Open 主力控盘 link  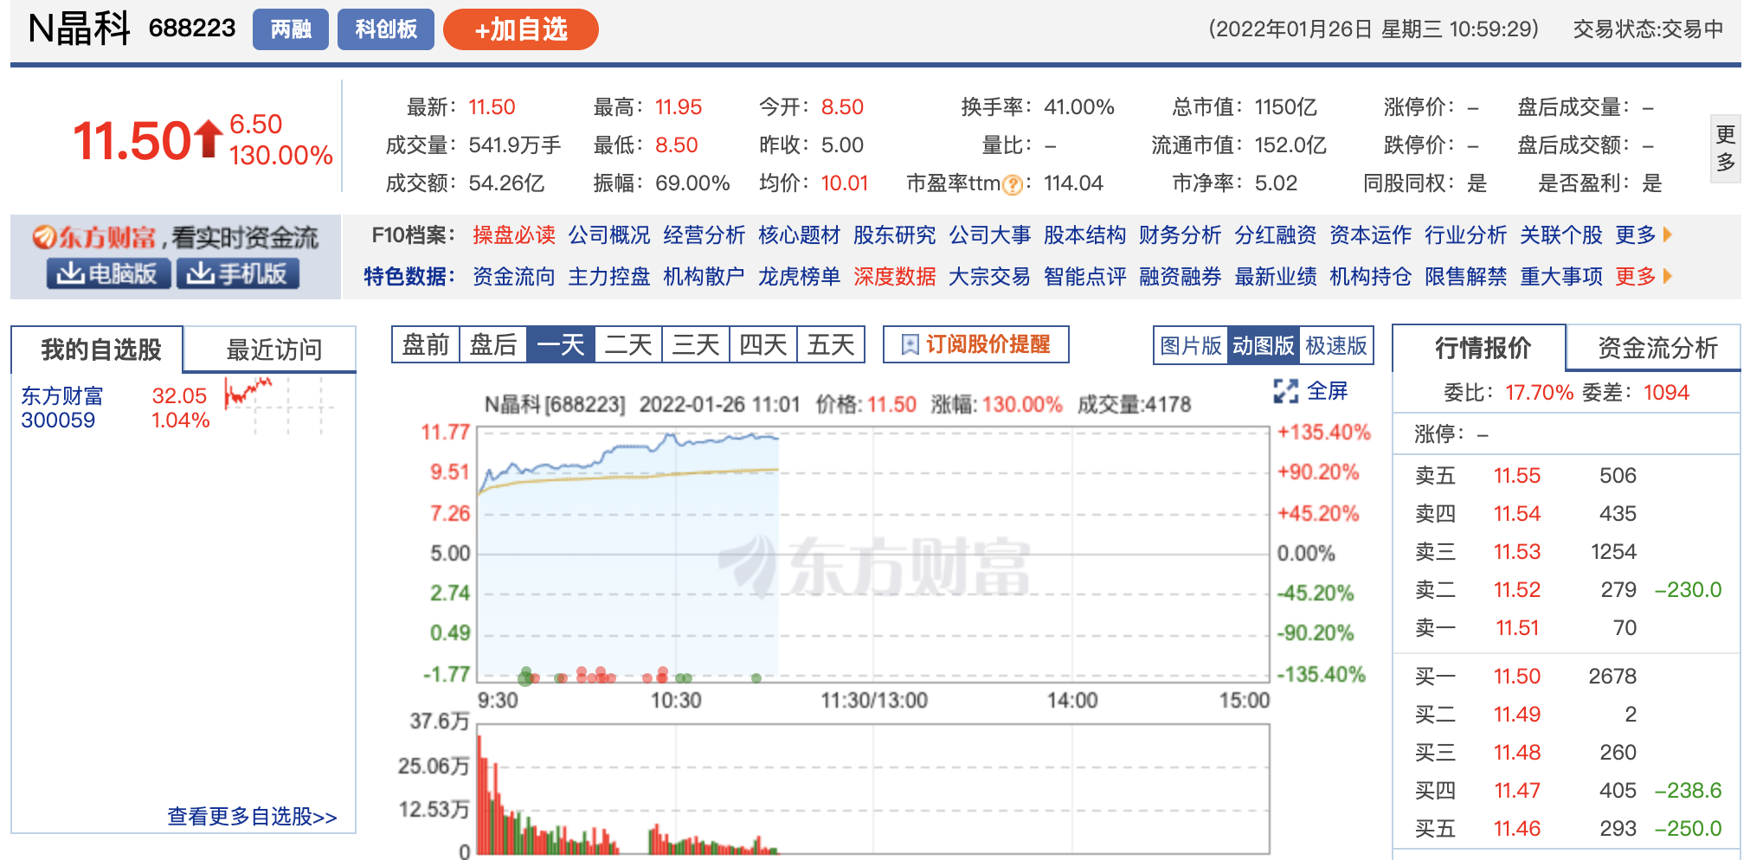(609, 276)
